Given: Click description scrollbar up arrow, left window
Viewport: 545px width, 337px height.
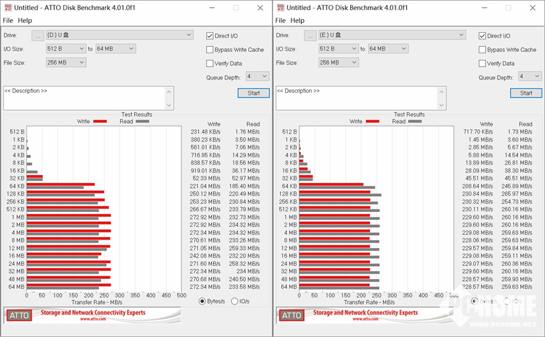Looking at the screenshot, I should pyautogui.click(x=169, y=91).
